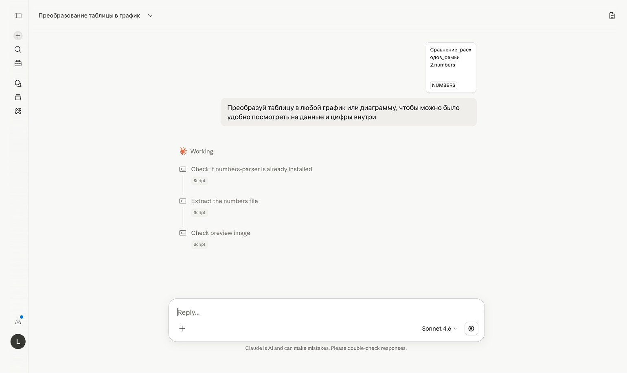
Task: Open the toolbox icon in sidebar
Action: [x=18, y=63]
